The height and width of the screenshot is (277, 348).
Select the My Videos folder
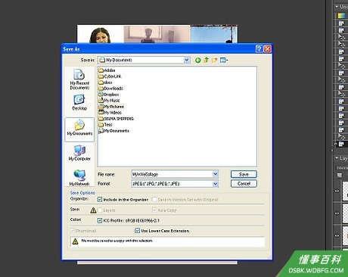click(110, 113)
